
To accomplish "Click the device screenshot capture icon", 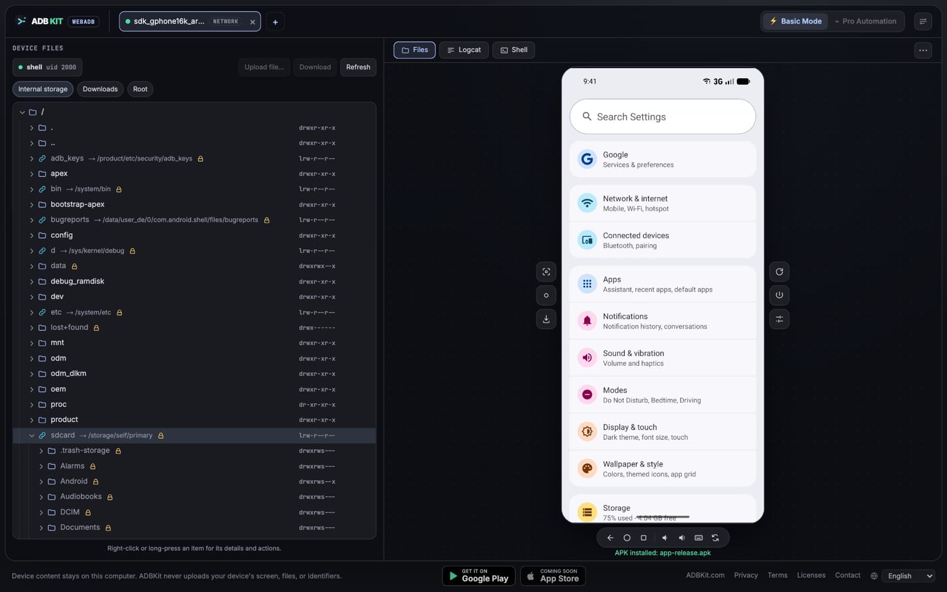I will coord(546,272).
